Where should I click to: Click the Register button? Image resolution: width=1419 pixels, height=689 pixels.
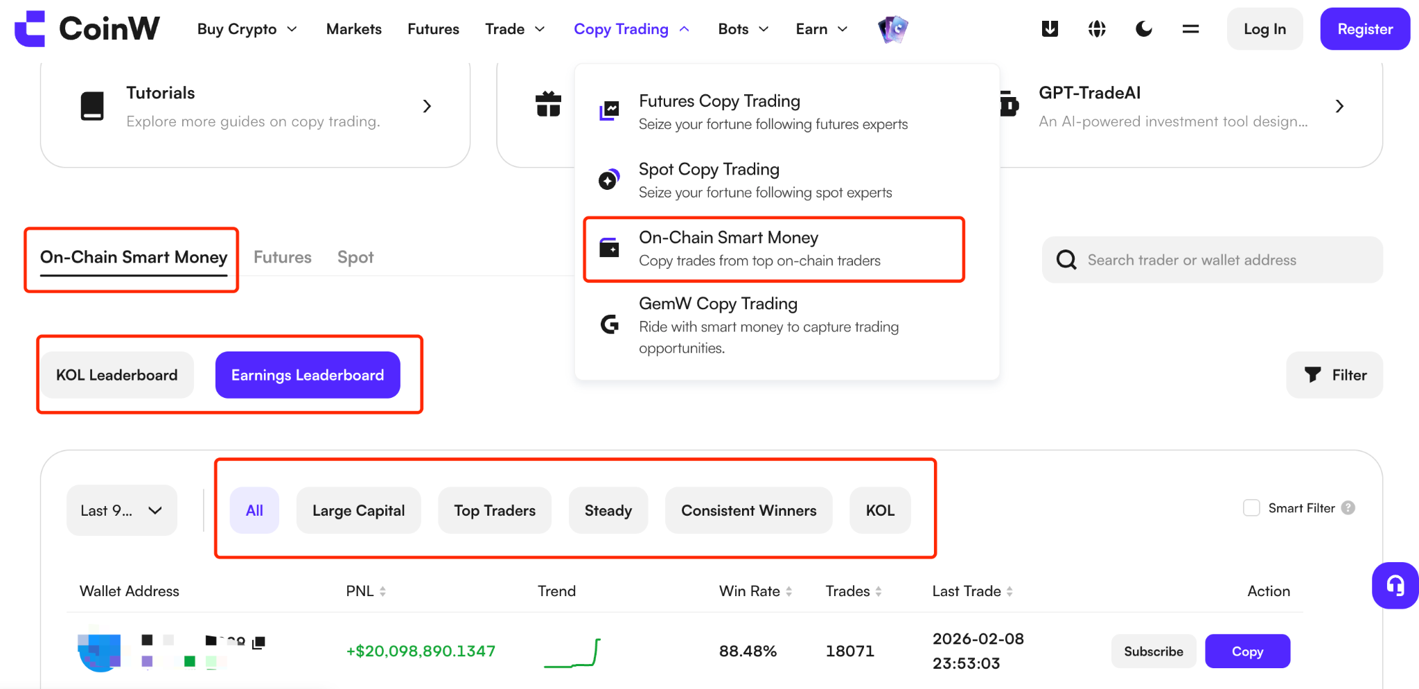pyautogui.click(x=1365, y=29)
